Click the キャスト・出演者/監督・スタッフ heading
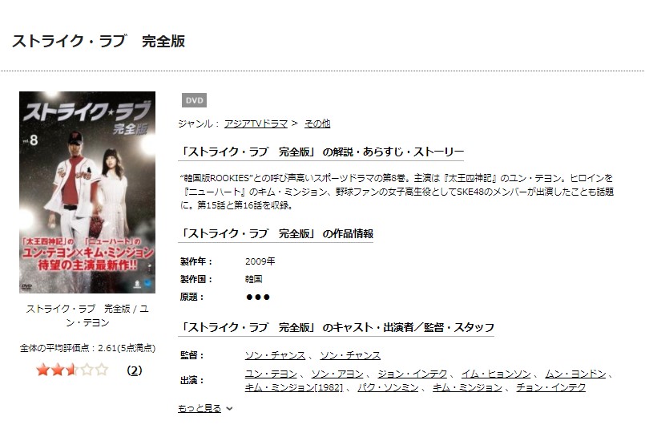This screenshot has width=645, height=433. 336,328
